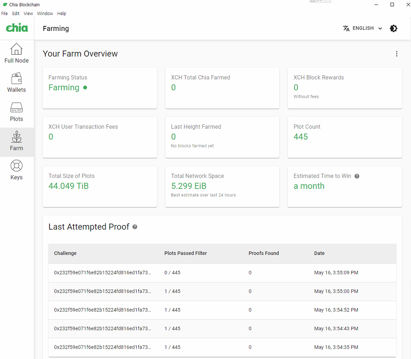Select challenge hash in 3:54:52 PM row
The image size is (411, 359).
click(x=102, y=310)
